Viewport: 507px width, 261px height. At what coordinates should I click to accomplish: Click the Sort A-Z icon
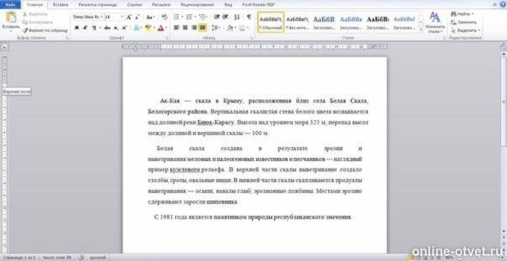[x=237, y=17]
